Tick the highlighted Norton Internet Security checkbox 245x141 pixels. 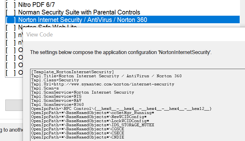(x=11, y=20)
